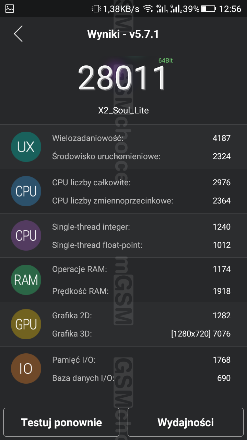Tap the Baza danych I/O row

point(141,378)
